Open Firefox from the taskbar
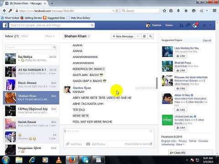This screenshot has height=164, width=219. click(72, 160)
